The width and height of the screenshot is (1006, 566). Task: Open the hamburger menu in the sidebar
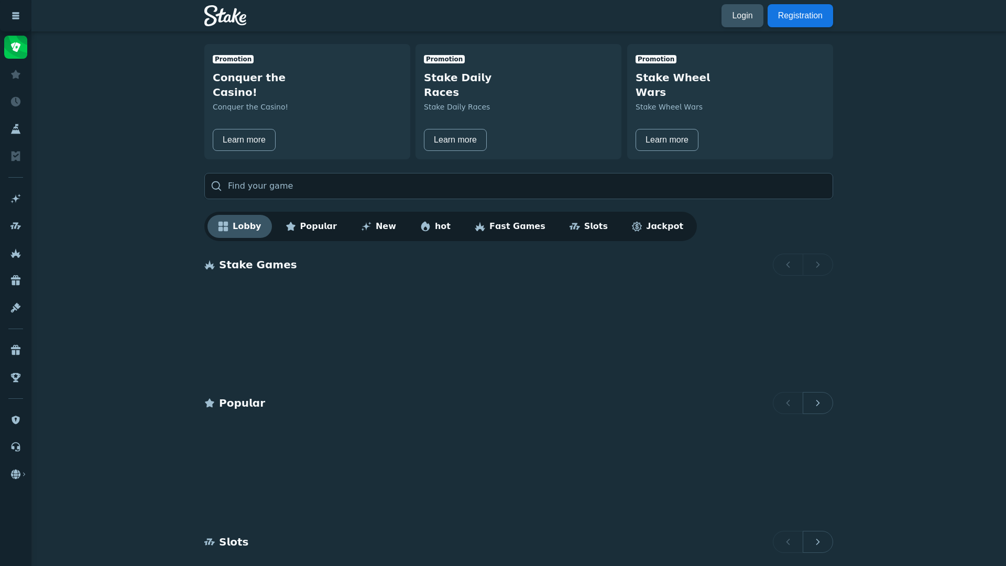point(16,16)
